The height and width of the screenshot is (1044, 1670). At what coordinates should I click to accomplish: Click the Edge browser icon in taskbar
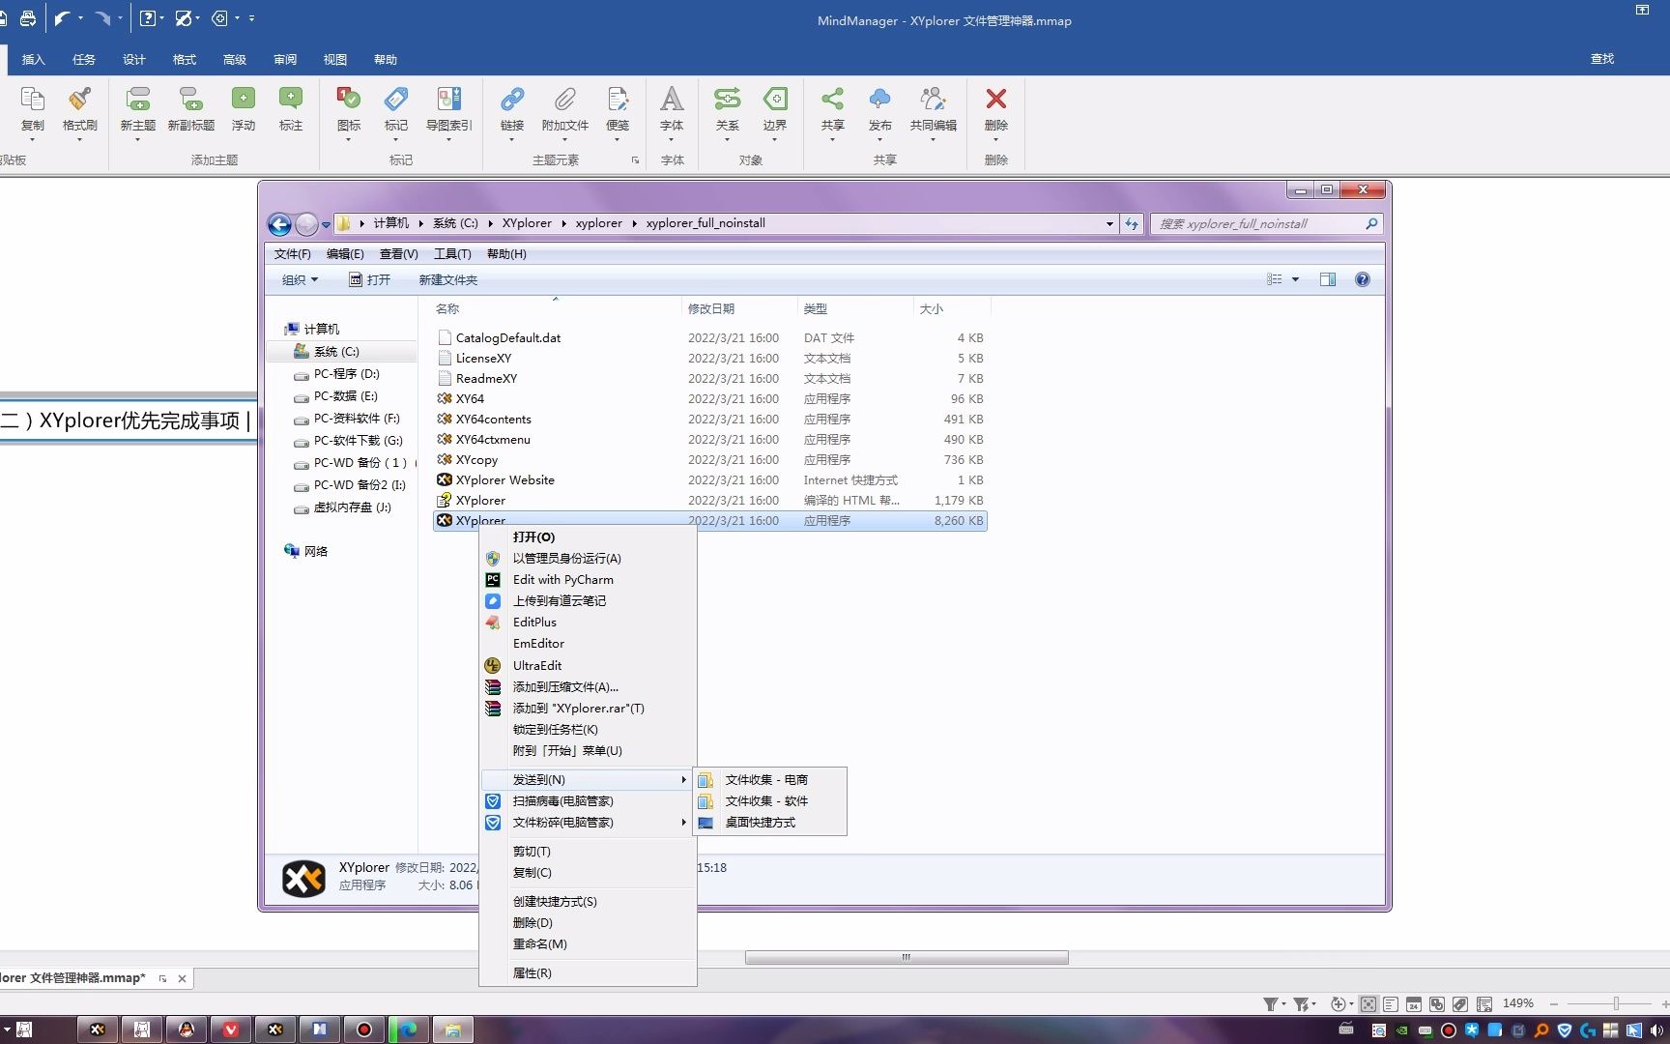[409, 1029]
